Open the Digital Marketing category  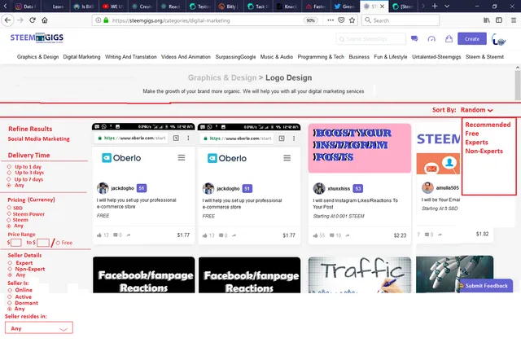[x=81, y=57]
